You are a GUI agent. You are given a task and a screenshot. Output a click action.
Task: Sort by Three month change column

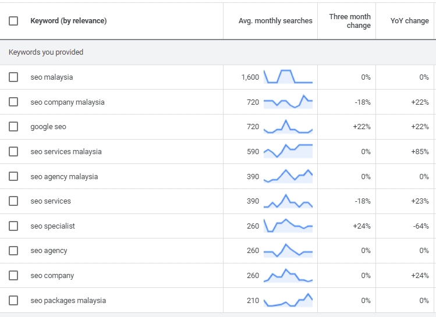(x=350, y=21)
